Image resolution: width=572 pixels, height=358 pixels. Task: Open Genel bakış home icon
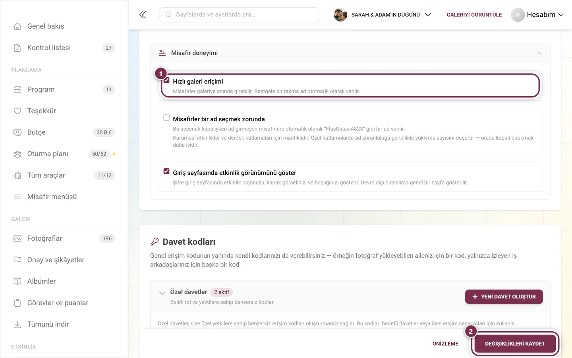[17, 26]
